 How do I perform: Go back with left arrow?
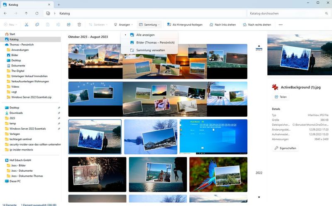(x=5, y=13)
